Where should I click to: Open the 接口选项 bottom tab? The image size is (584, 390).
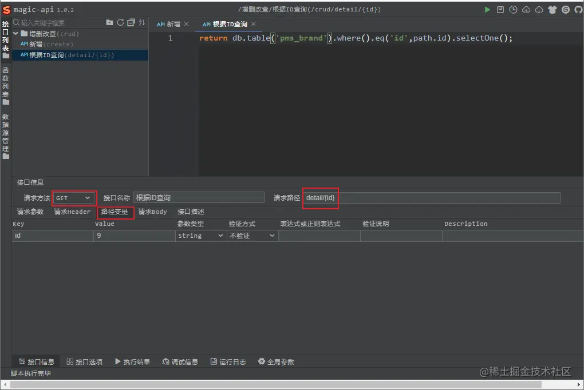pyautogui.click(x=85, y=362)
